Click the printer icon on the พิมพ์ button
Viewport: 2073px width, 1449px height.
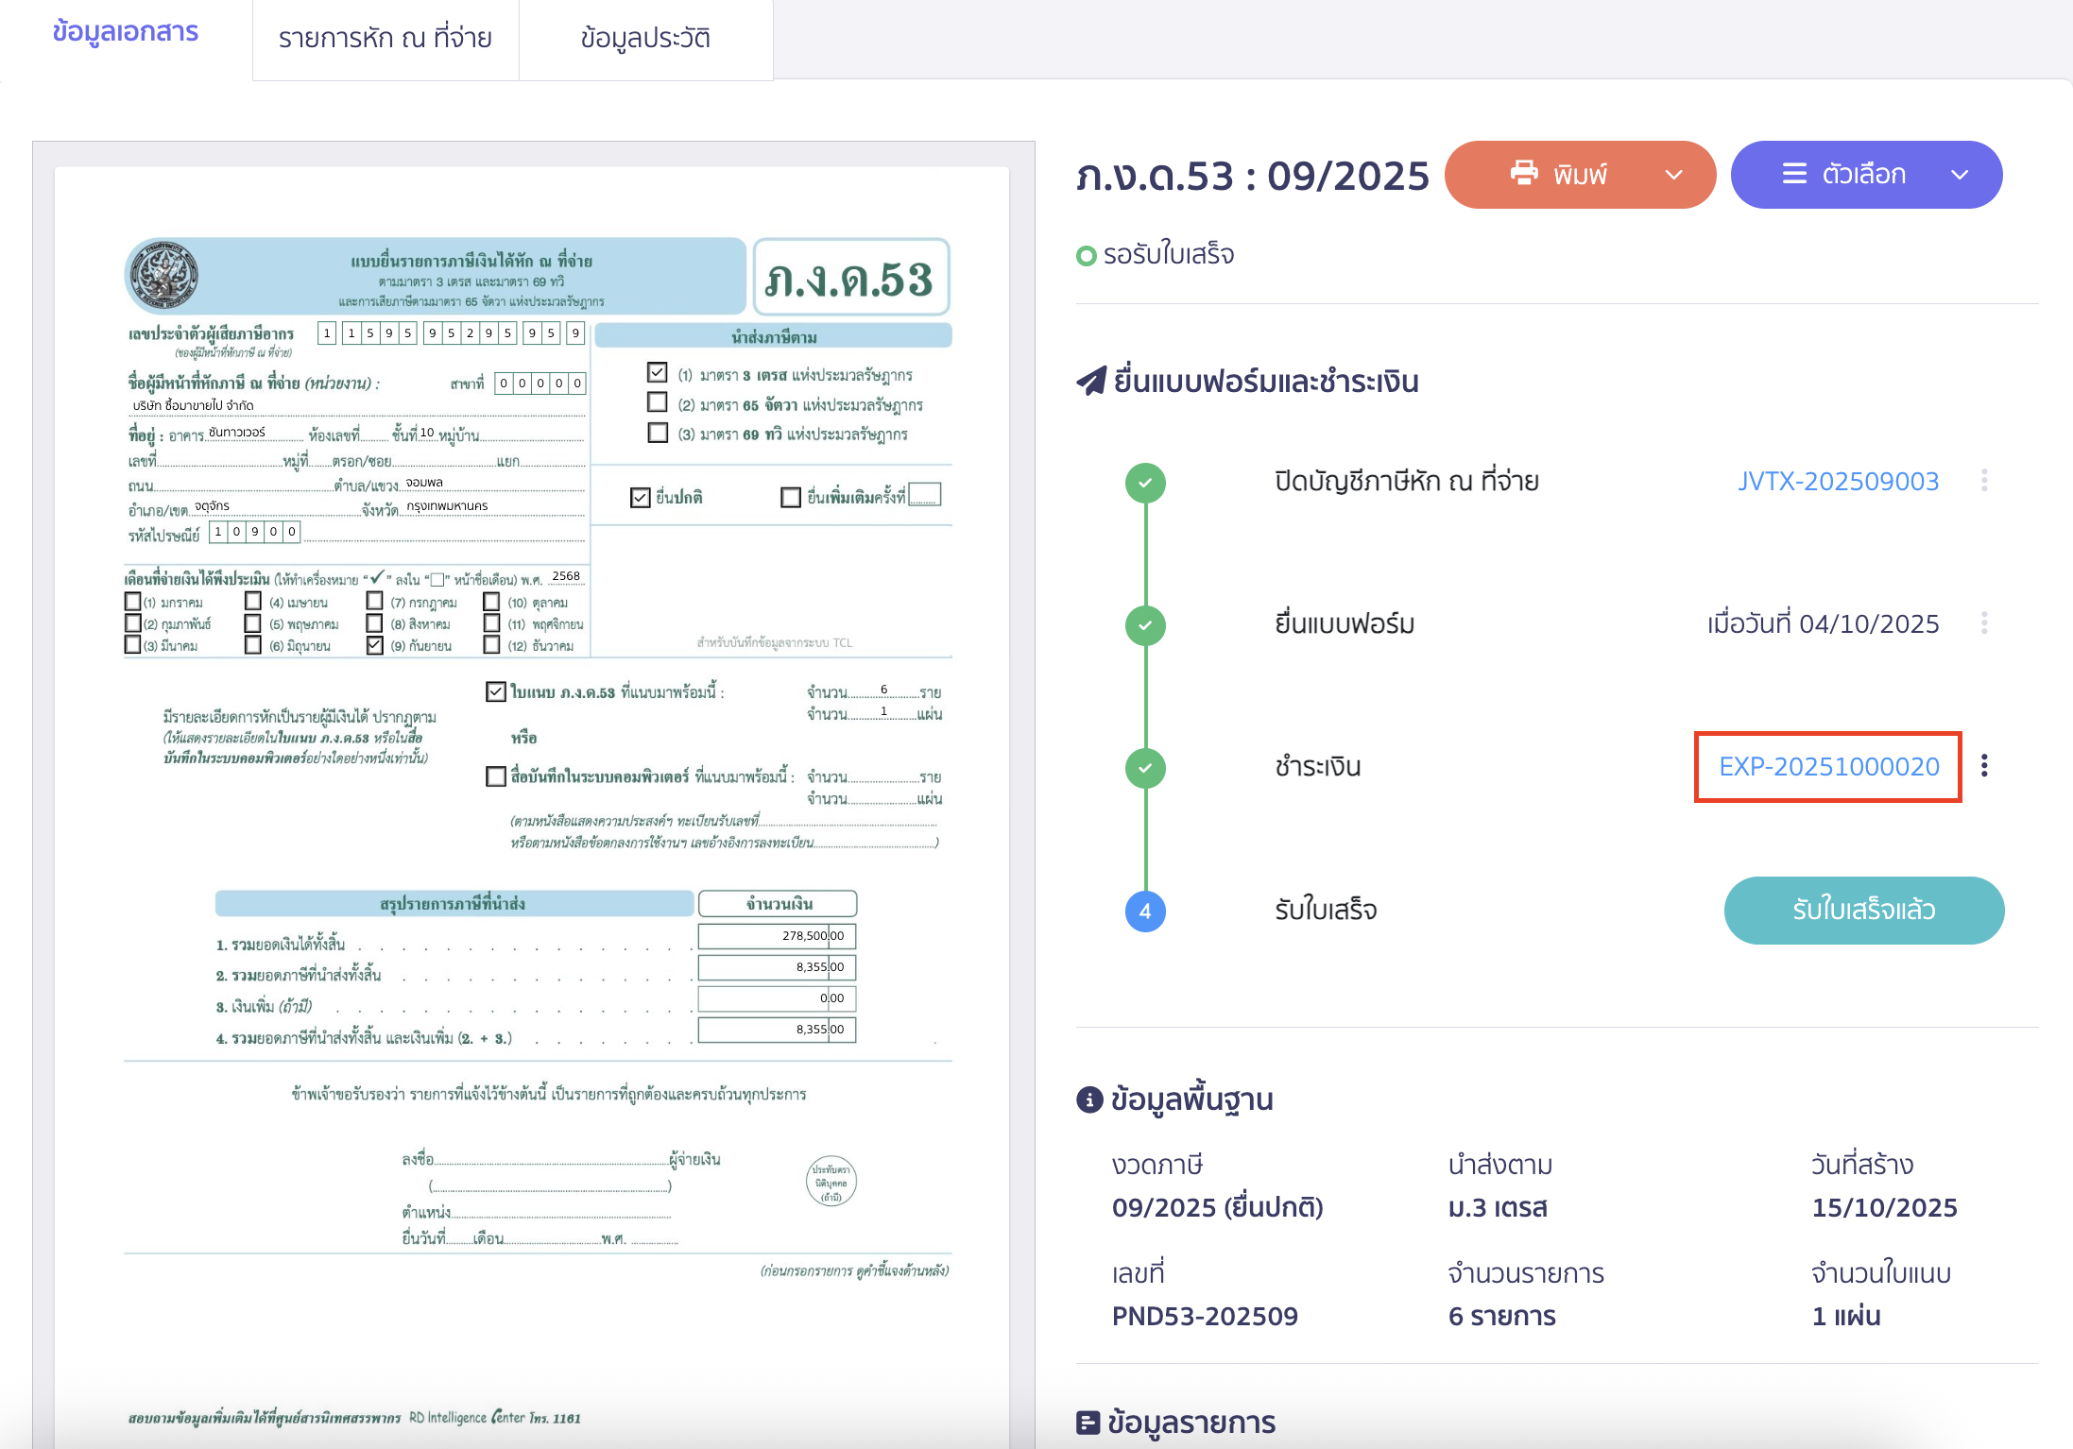1525,174
